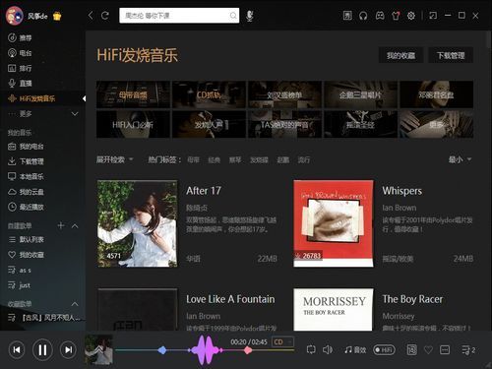Image resolution: width=492 pixels, height=369 pixels.
Task: Click the Love Like A Fountain title
Action: [x=230, y=299]
